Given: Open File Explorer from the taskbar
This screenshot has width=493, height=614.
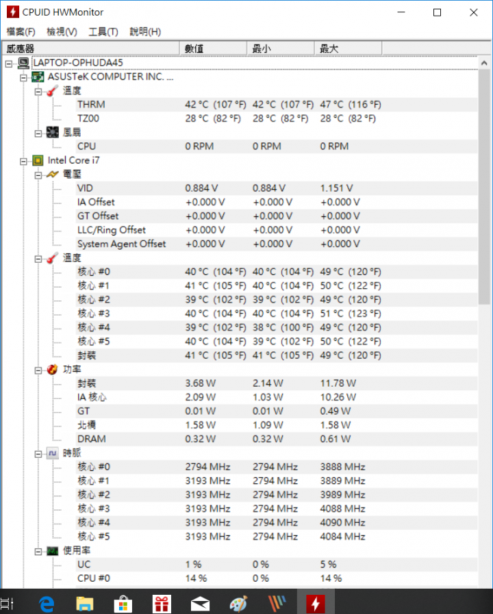Looking at the screenshot, I should click(85, 604).
